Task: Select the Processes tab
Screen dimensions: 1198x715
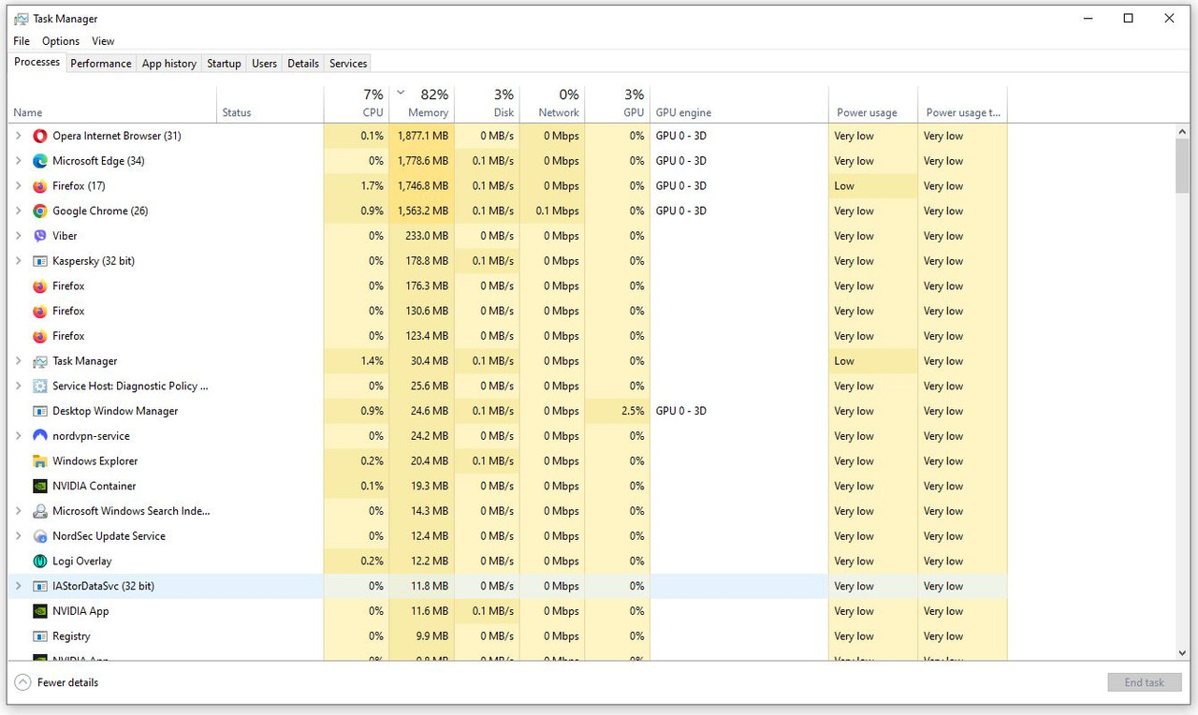Action: click(x=37, y=62)
